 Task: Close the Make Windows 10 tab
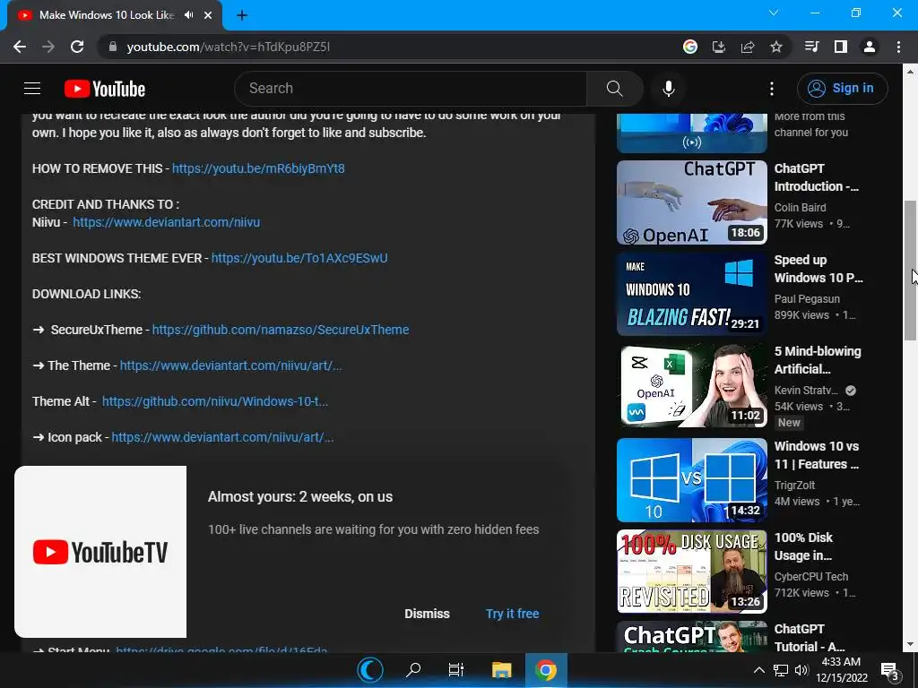(208, 15)
